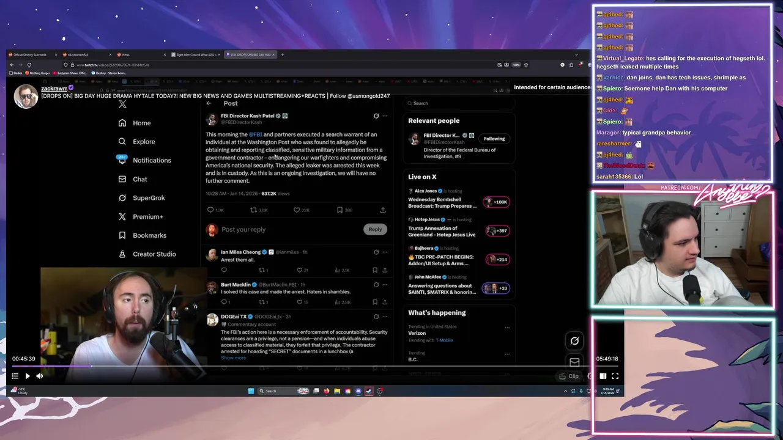The height and width of the screenshot is (440, 783).
Task: Open more options on Ian Miles Cheong reply
Action: click(385, 252)
